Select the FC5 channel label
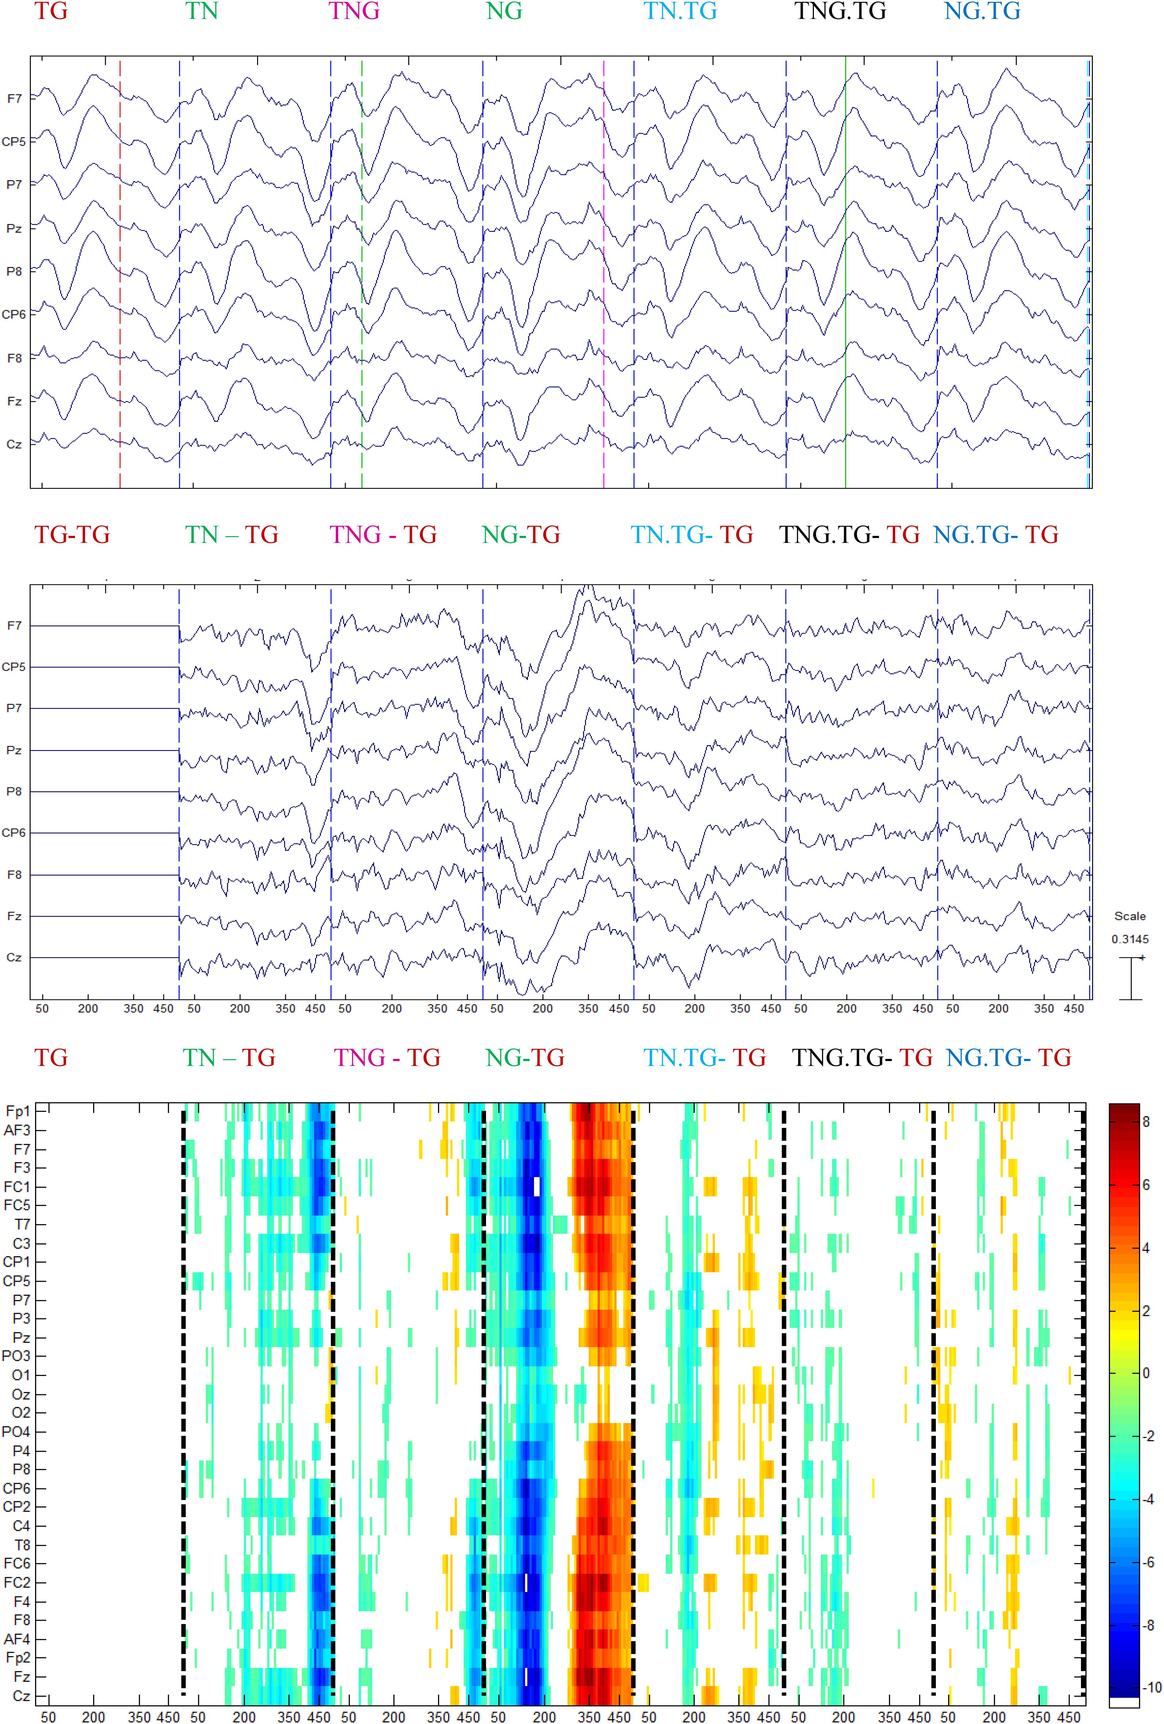 pos(17,1206)
